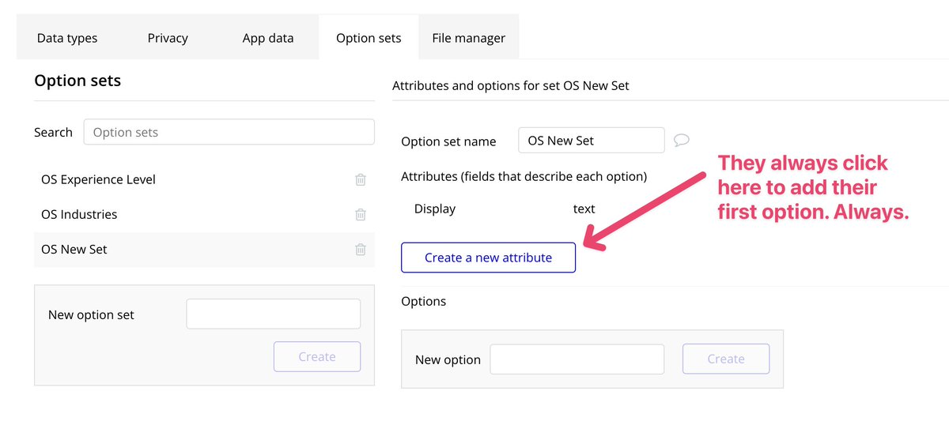Image resolution: width=949 pixels, height=440 pixels.
Task: Click the 'Option set name' label
Action: click(x=448, y=141)
